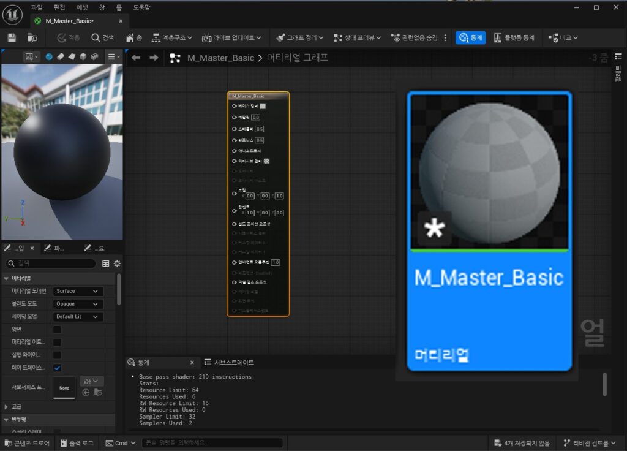
Task: Click the graph back navigation arrow
Action: [136, 58]
